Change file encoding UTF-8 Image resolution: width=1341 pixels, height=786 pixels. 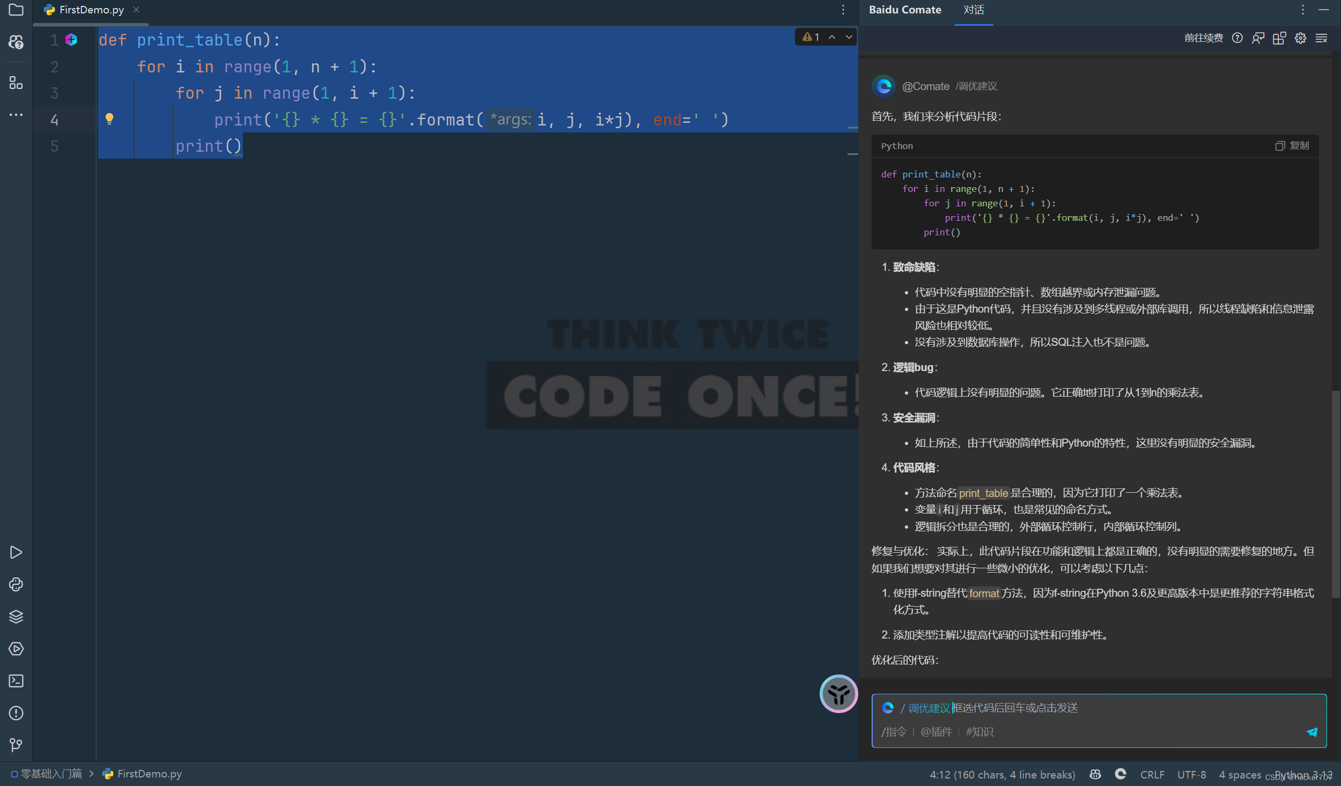click(1191, 775)
